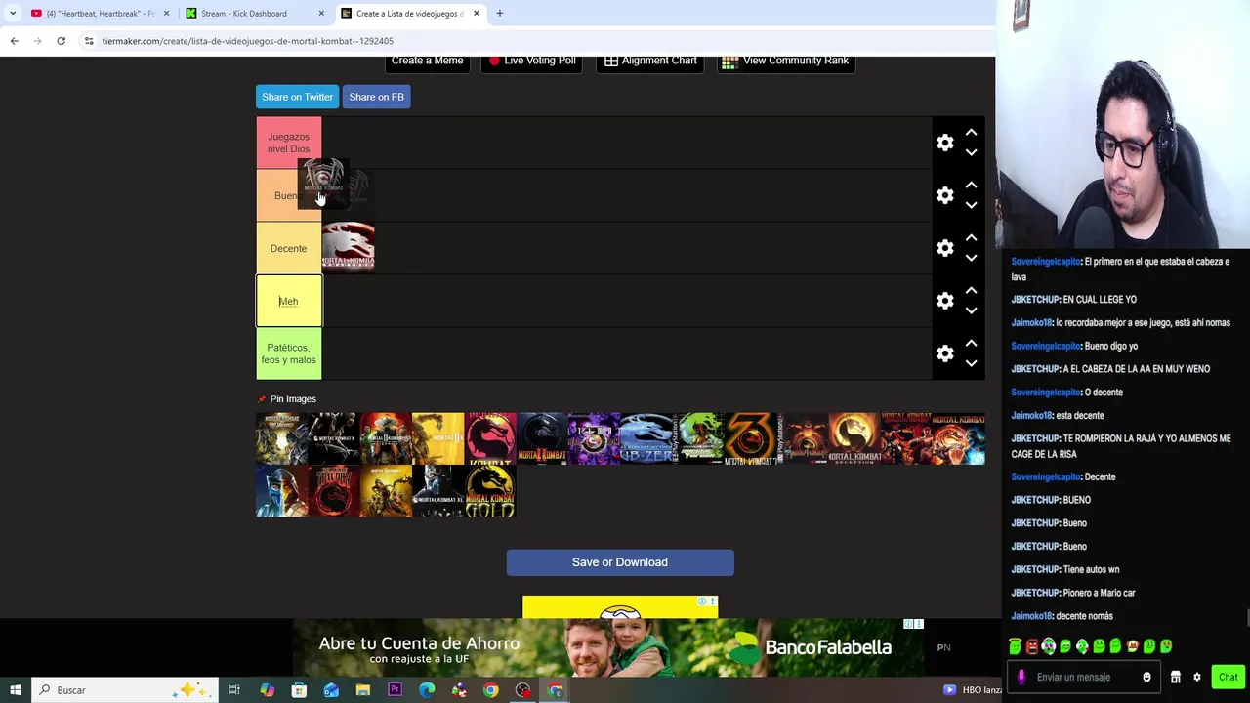Select Mortal Kombat Deception cover thumbnail
The height and width of the screenshot is (703, 1250).
click(x=854, y=438)
